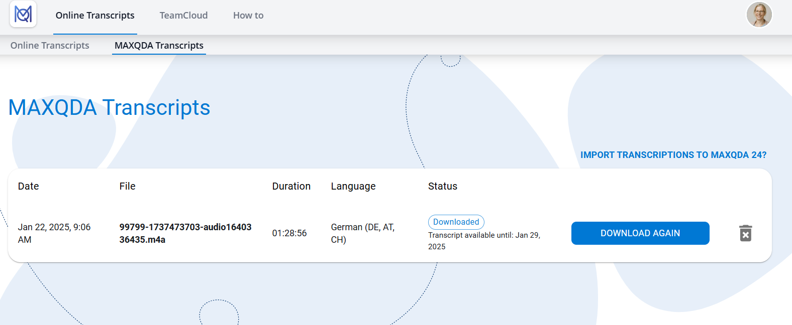Viewport: 792px width, 325px height.
Task: Click the File column header
Action: click(x=127, y=186)
